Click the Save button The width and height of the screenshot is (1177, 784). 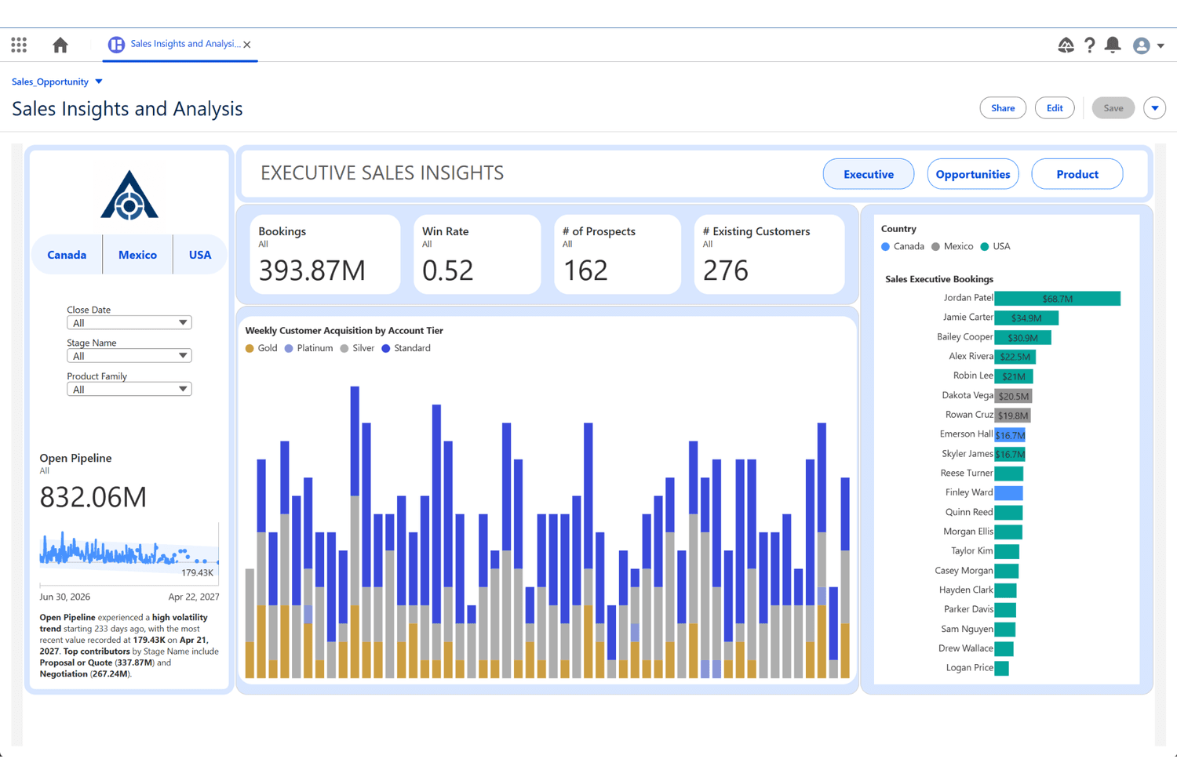click(x=1113, y=108)
